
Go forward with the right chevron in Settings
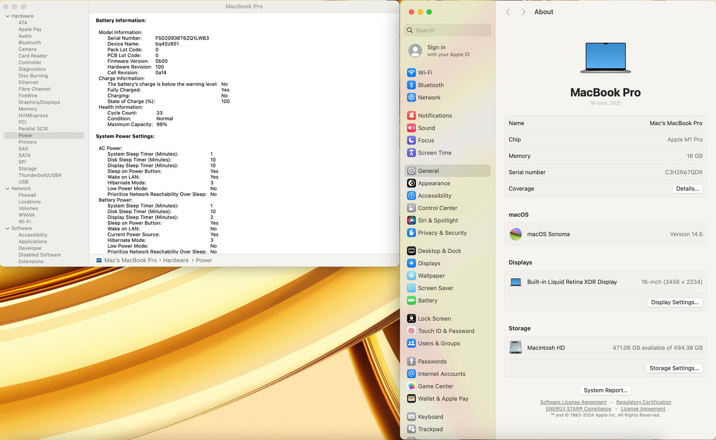pyautogui.click(x=523, y=12)
